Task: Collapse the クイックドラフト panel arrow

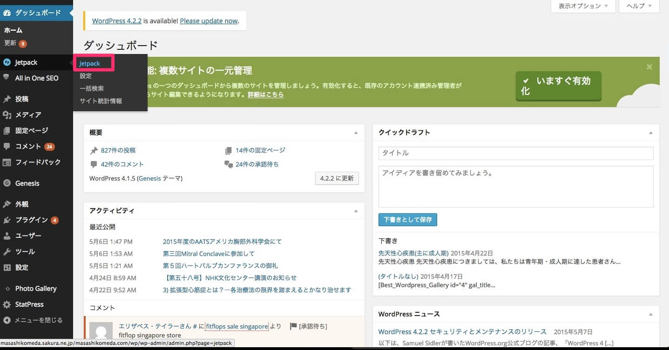Action: pyautogui.click(x=651, y=133)
